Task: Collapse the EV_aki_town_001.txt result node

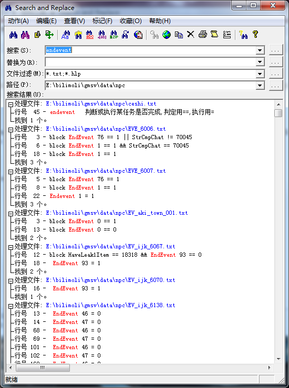Action: [11, 214]
